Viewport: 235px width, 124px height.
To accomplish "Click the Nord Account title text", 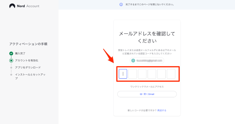I will [28, 6].
